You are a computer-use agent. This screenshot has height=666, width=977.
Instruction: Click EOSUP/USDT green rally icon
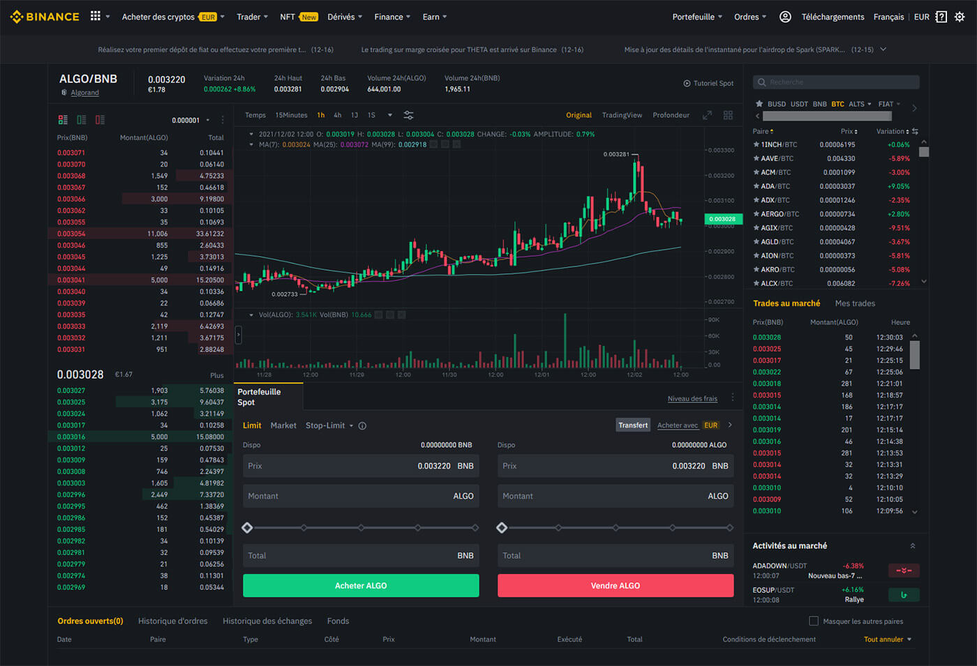click(x=904, y=595)
